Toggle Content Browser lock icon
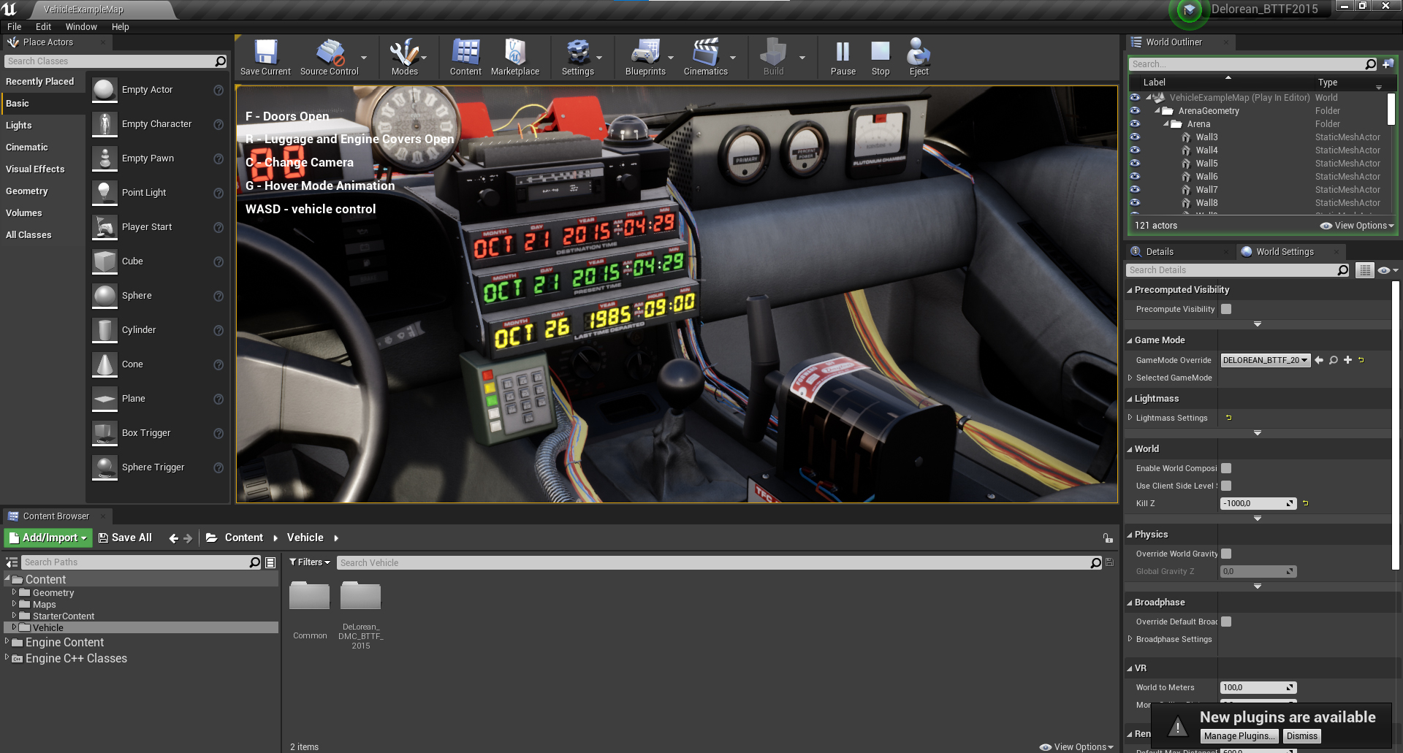The width and height of the screenshot is (1403, 753). (1108, 538)
